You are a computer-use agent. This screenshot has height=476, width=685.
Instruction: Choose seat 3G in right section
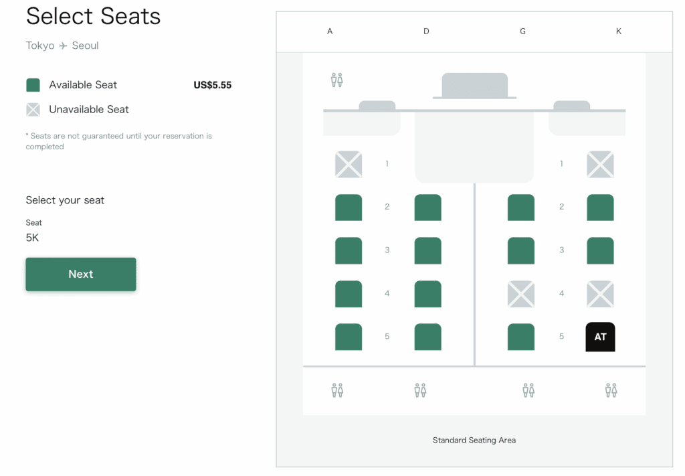click(521, 250)
